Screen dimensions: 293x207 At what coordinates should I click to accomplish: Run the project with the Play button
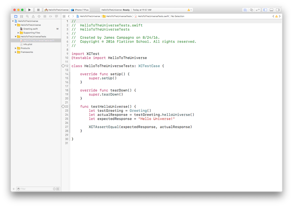(x=29, y=10)
